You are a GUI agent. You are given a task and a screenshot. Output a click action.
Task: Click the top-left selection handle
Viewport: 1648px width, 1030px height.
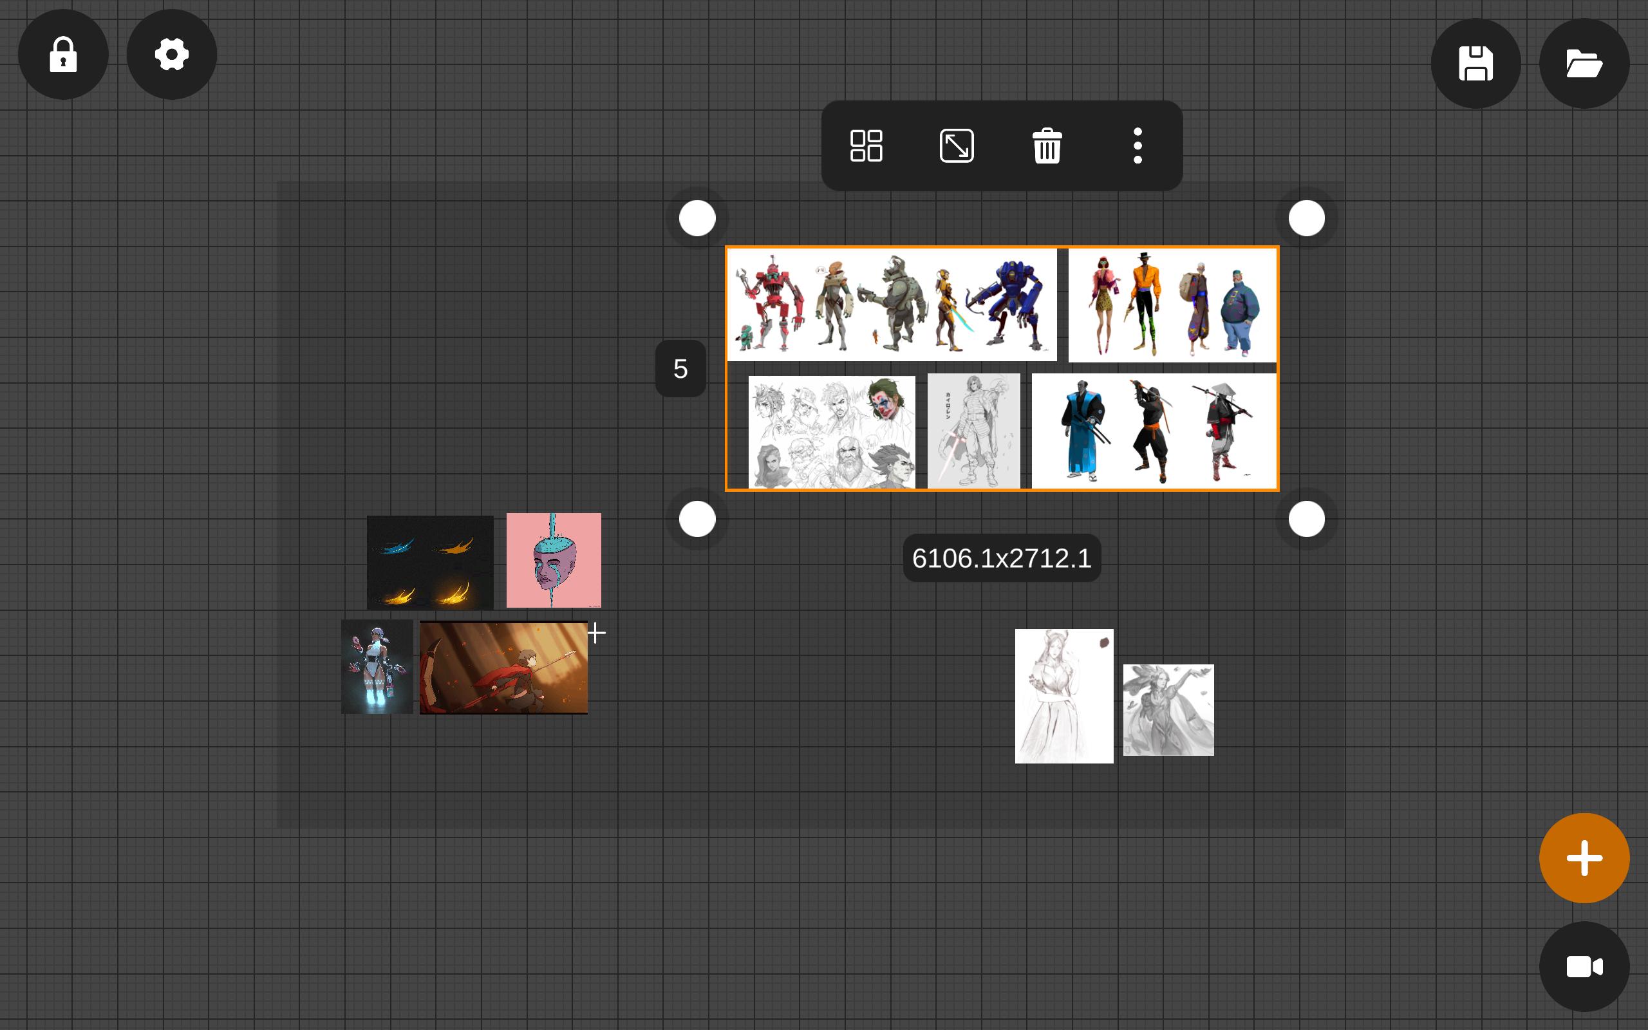pyautogui.click(x=697, y=219)
